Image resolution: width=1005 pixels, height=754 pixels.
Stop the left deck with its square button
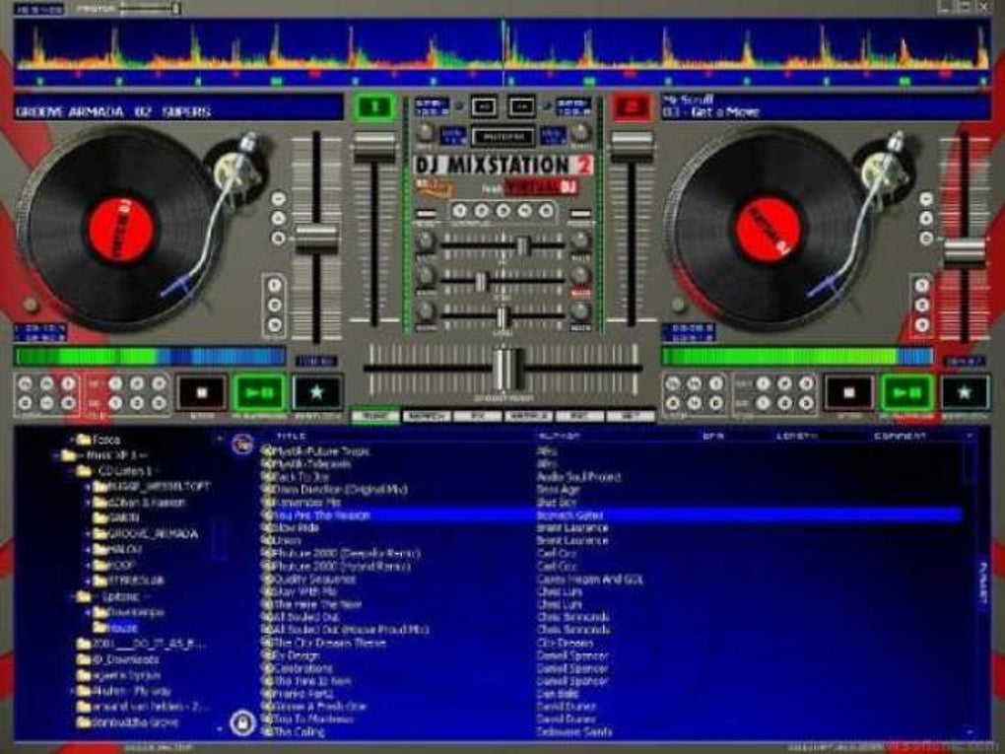tap(201, 392)
